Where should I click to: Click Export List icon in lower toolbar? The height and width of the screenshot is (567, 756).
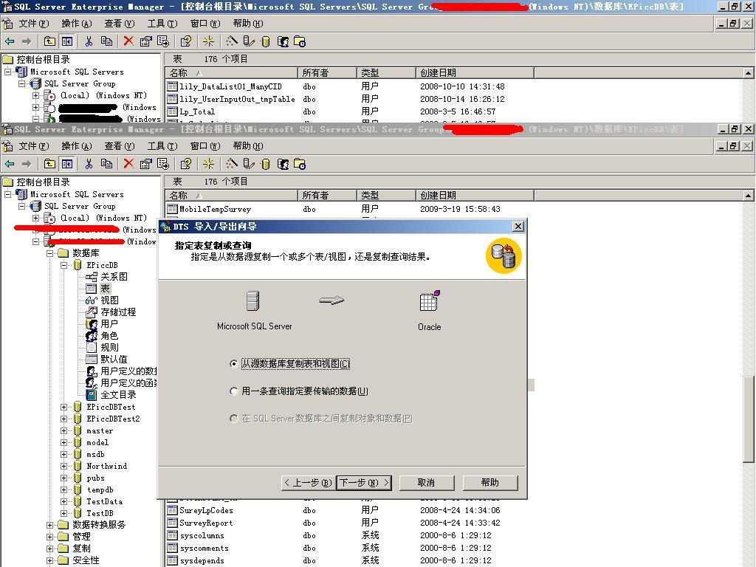click(163, 164)
